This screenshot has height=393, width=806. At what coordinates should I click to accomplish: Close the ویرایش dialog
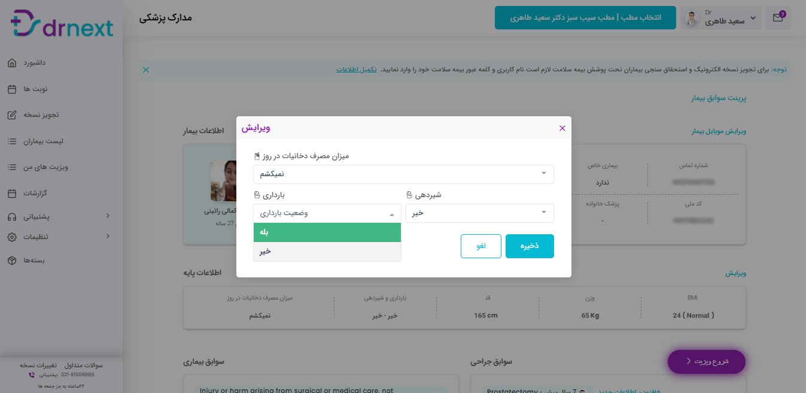(562, 128)
